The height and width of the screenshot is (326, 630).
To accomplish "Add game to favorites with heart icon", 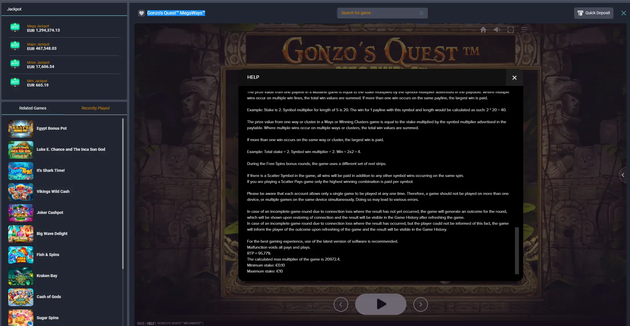I will [142, 13].
